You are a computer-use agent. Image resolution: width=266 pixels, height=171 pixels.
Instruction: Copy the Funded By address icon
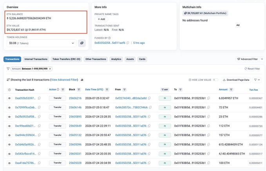click(128, 43)
